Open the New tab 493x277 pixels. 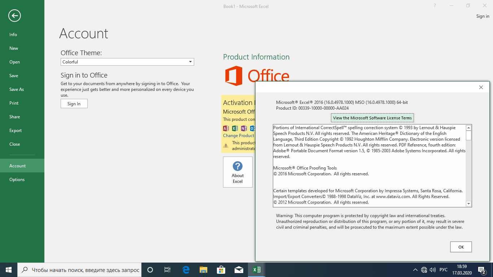[22, 48]
